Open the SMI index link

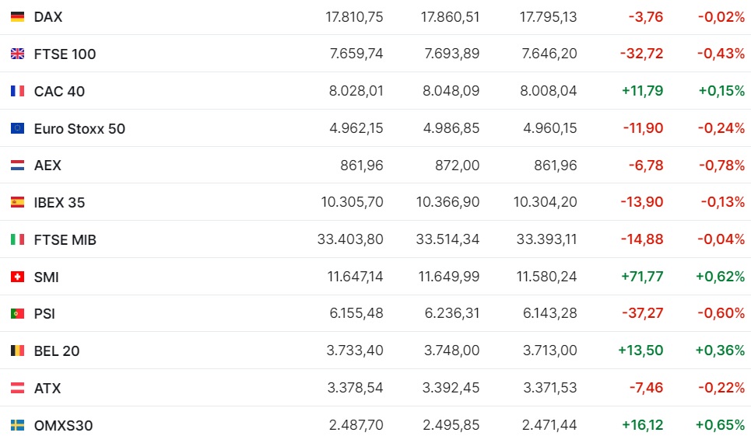[47, 277]
